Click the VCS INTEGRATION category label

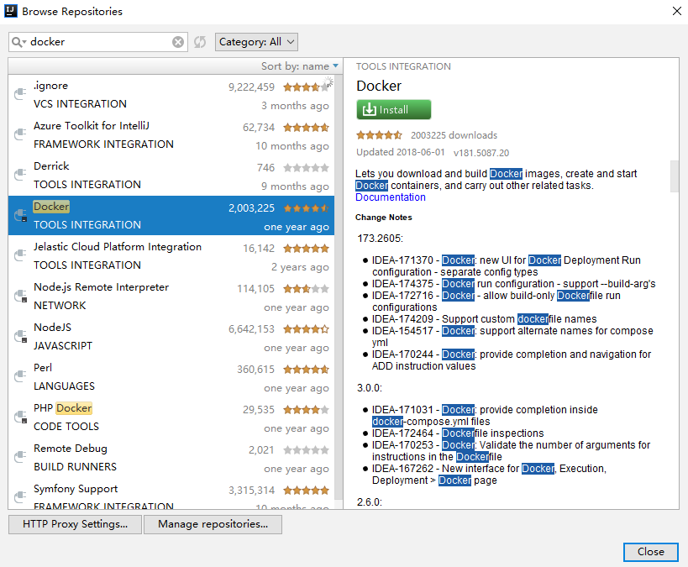[x=80, y=104]
